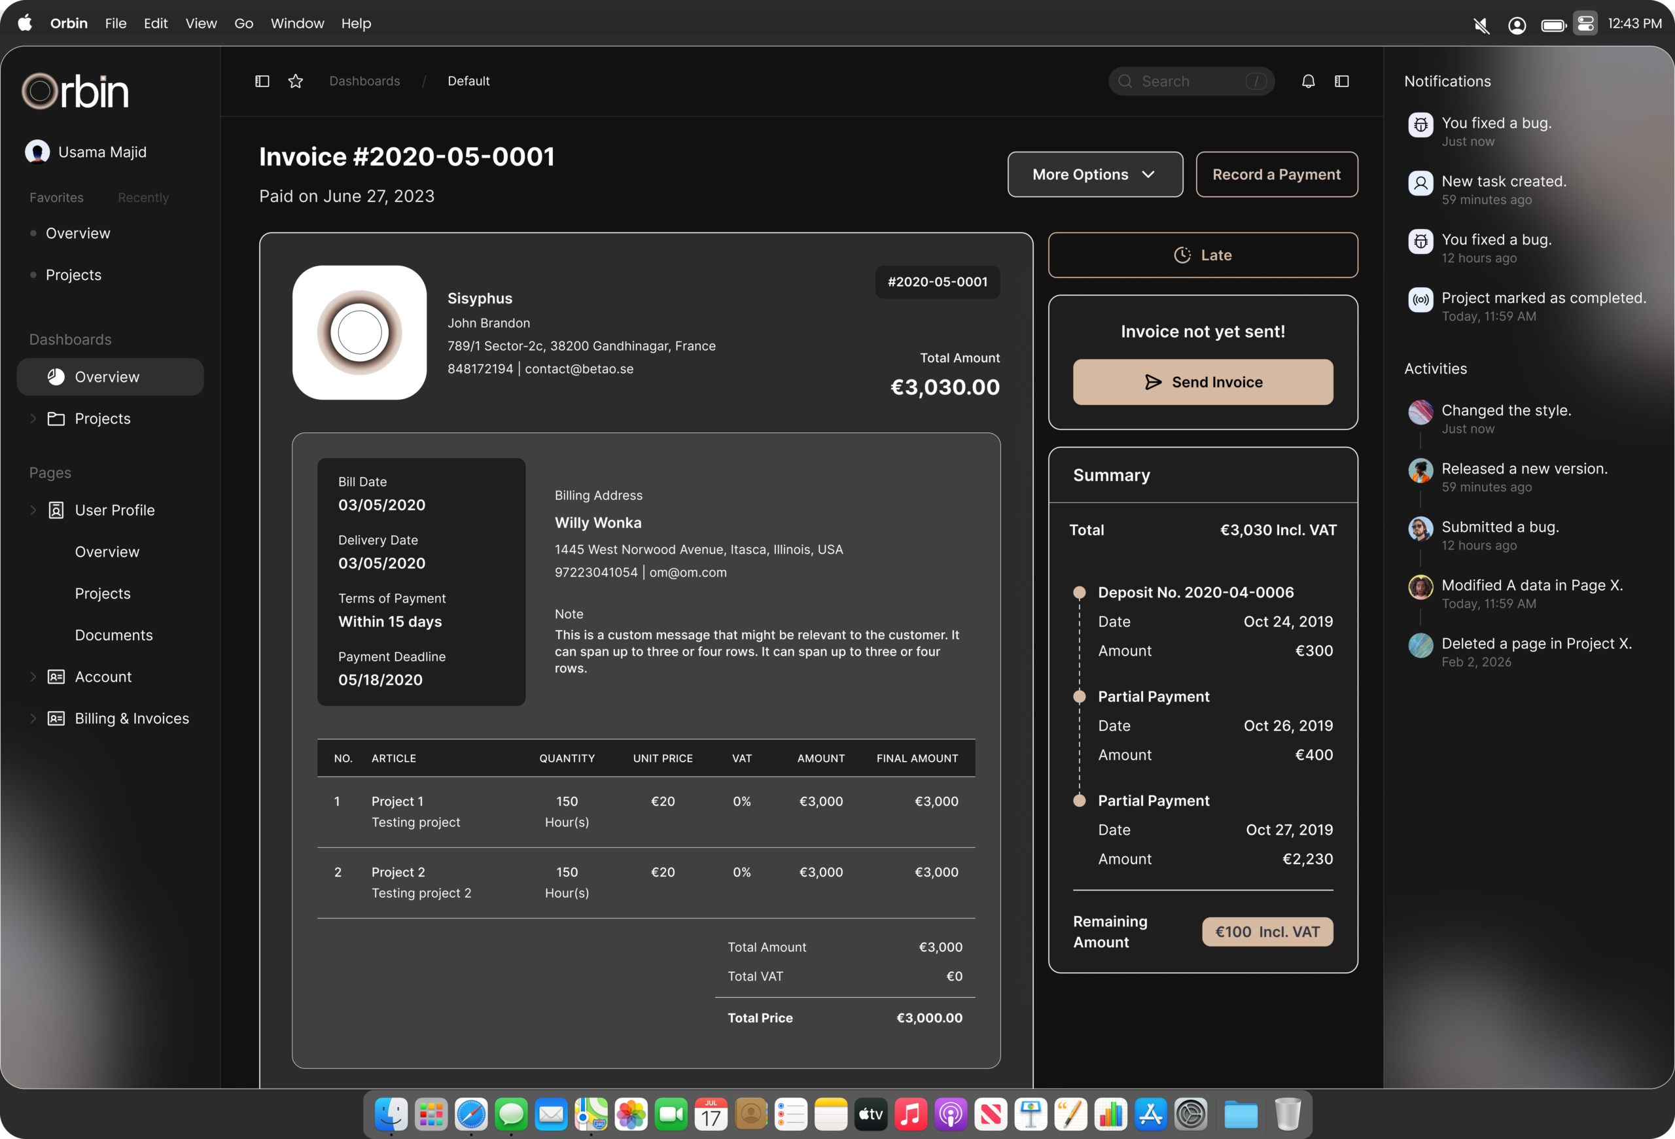Open the File menu

[115, 23]
